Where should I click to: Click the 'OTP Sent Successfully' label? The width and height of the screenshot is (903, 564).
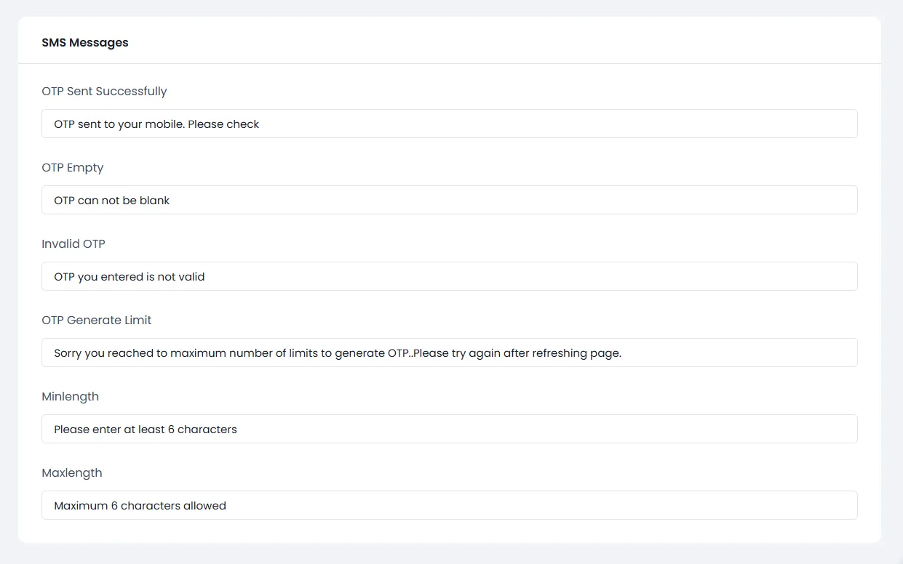pos(104,92)
